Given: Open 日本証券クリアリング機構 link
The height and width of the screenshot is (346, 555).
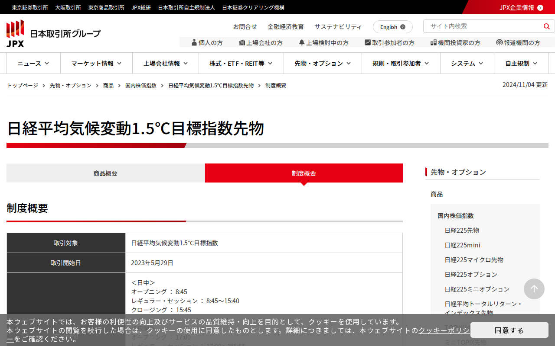Looking at the screenshot, I should coord(253,7).
